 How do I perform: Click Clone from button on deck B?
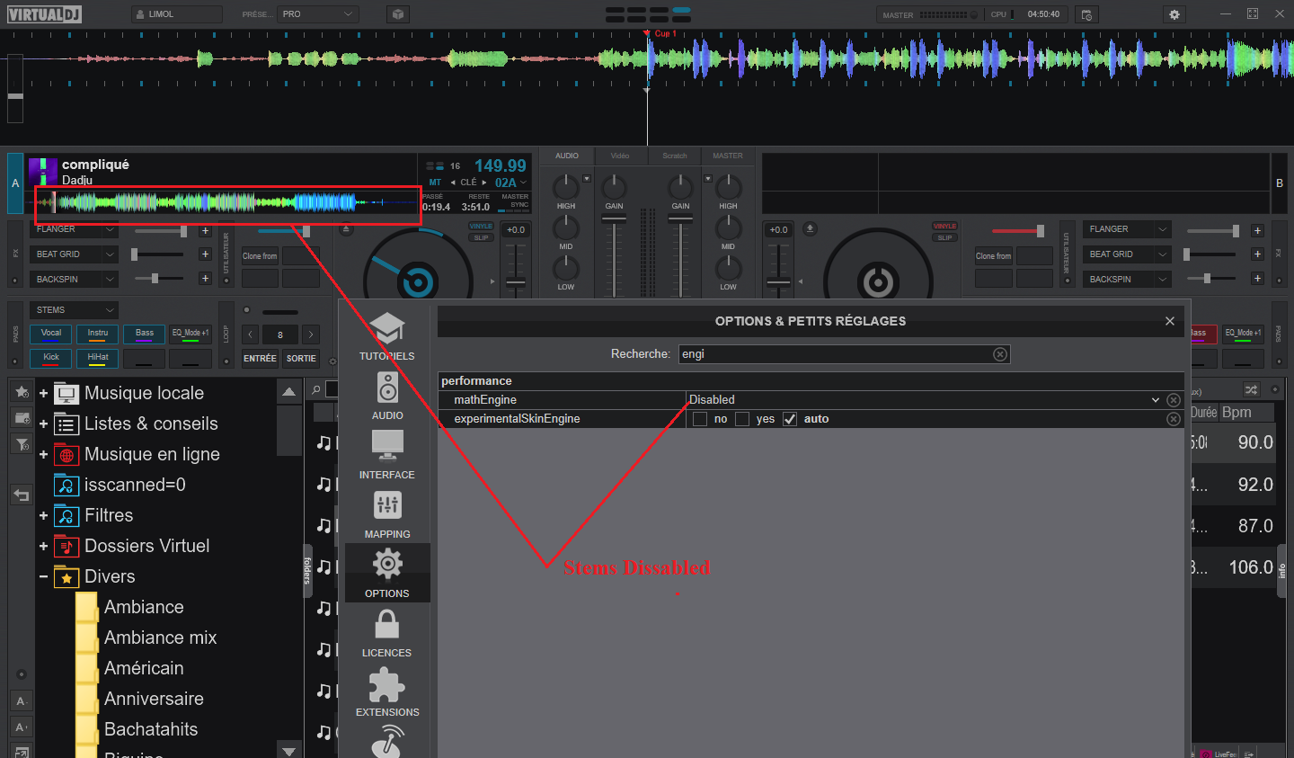point(994,256)
